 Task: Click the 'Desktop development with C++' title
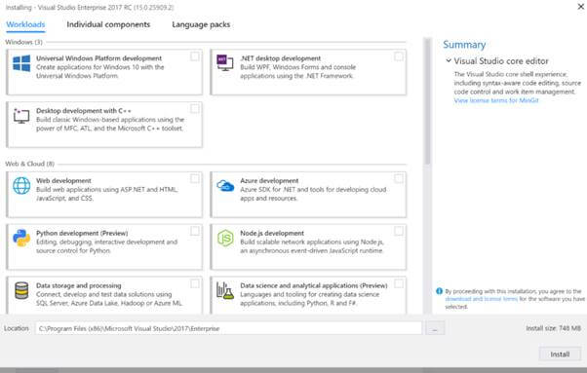click(x=84, y=111)
